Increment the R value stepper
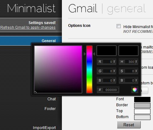 [114, 61]
